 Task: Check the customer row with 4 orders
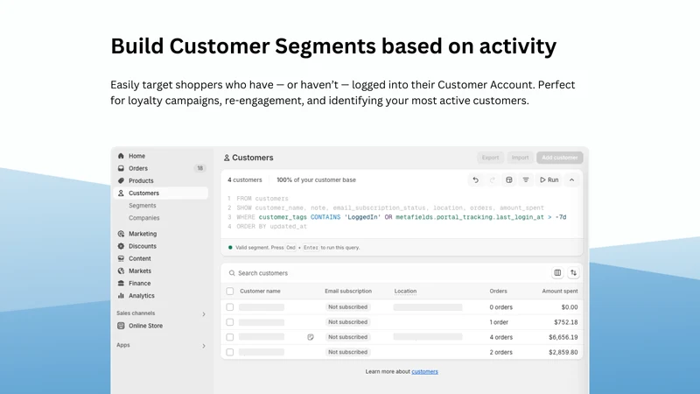pos(230,337)
